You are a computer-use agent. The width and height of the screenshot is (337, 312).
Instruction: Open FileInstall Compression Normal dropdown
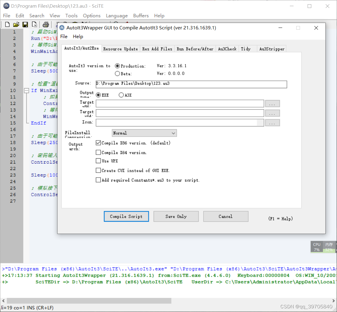click(144, 133)
